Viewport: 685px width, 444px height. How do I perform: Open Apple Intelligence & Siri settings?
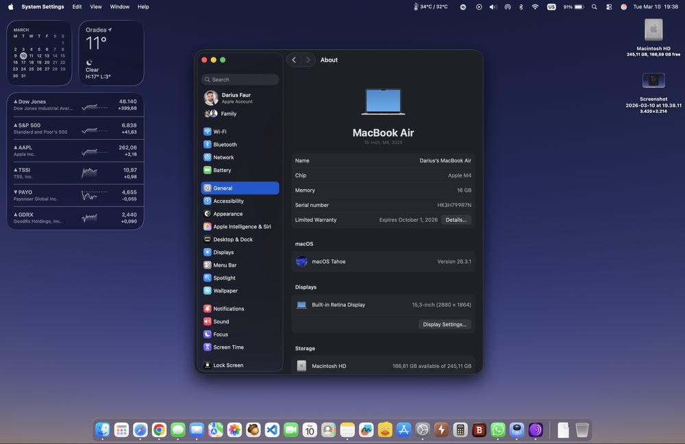pos(240,226)
